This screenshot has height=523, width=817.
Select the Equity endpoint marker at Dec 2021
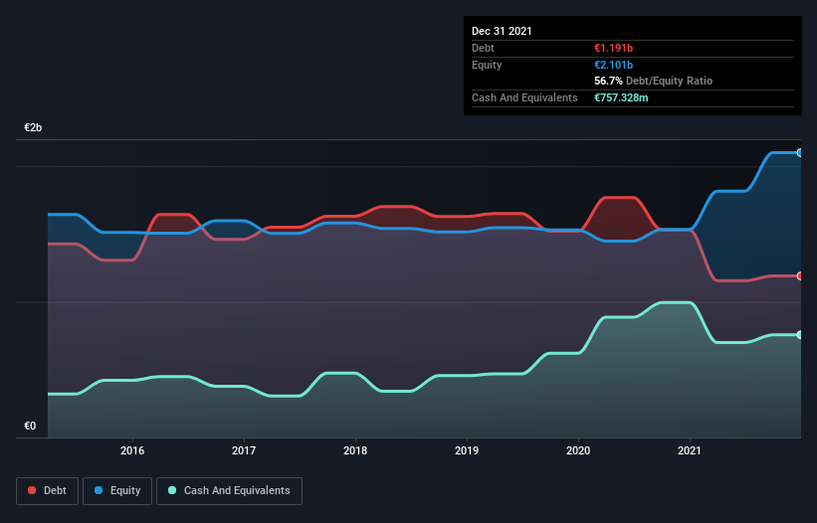point(800,153)
